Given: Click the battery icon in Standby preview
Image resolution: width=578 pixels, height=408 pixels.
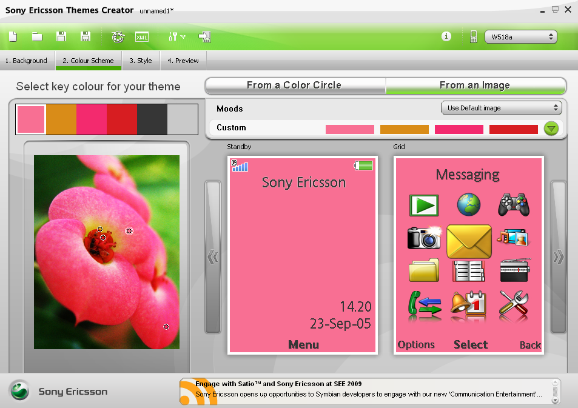Looking at the screenshot, I should pos(363,166).
